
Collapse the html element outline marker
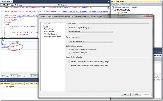(4, 16)
